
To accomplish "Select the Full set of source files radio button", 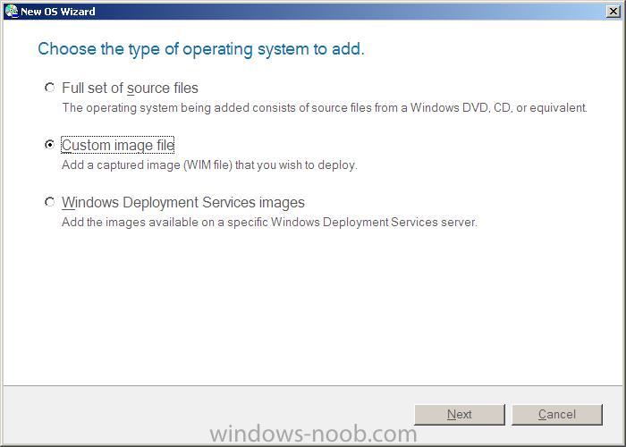I will (x=49, y=88).
